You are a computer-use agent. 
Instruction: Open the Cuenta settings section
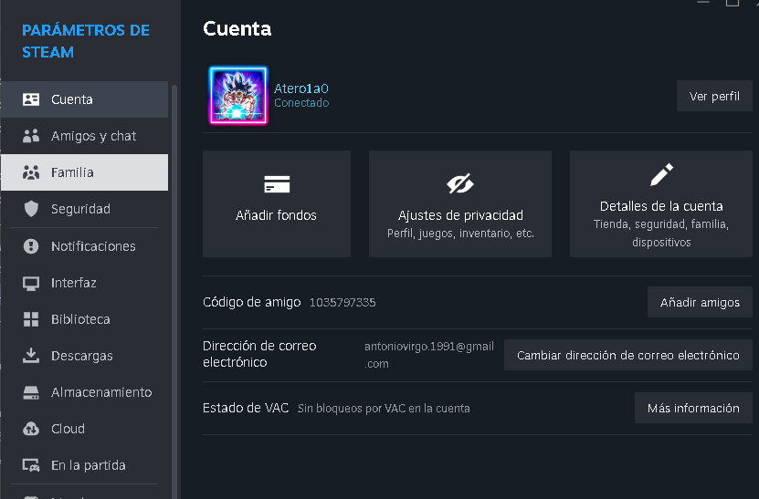pos(85,99)
